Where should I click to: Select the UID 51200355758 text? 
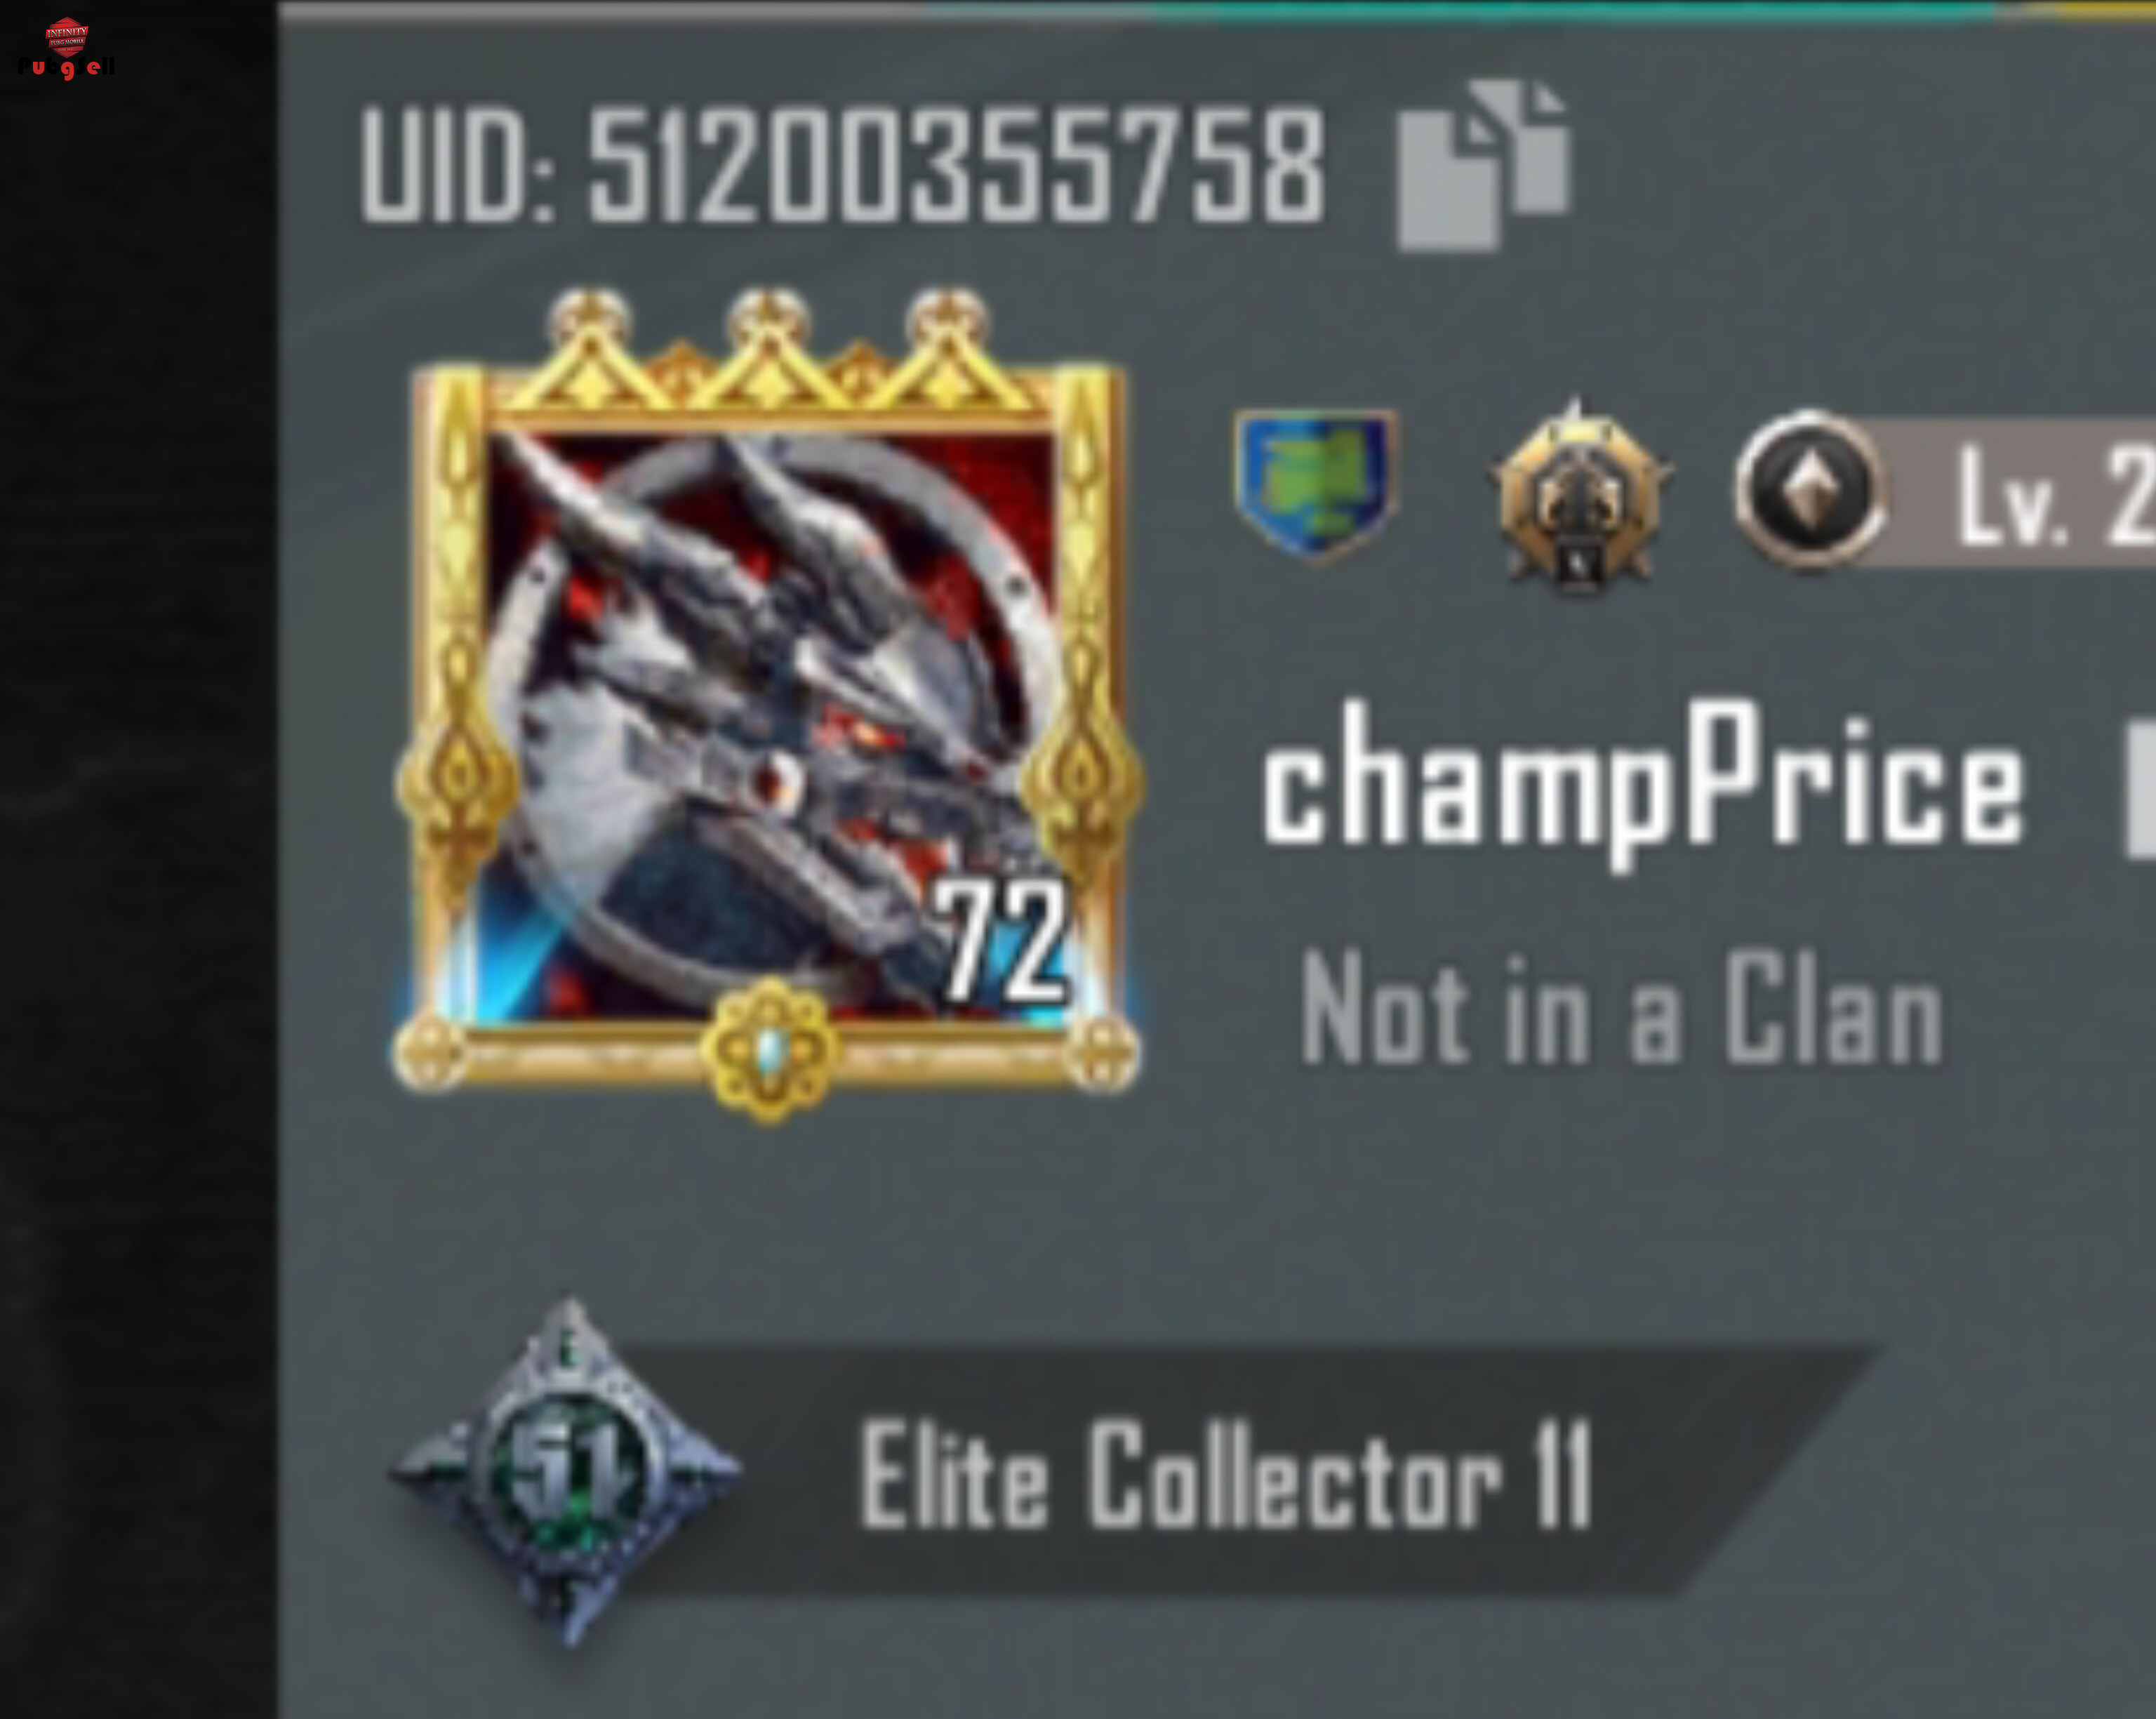(x=842, y=166)
